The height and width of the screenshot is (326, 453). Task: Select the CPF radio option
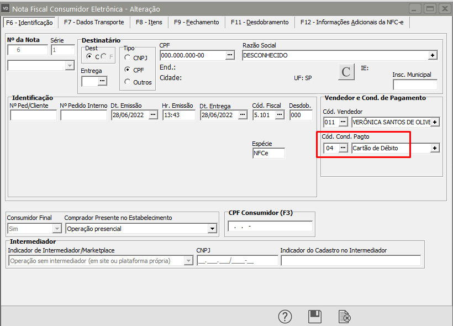coord(128,70)
